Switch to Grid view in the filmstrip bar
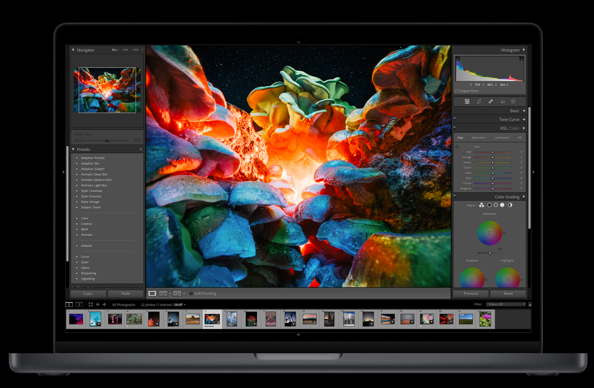 click(91, 305)
